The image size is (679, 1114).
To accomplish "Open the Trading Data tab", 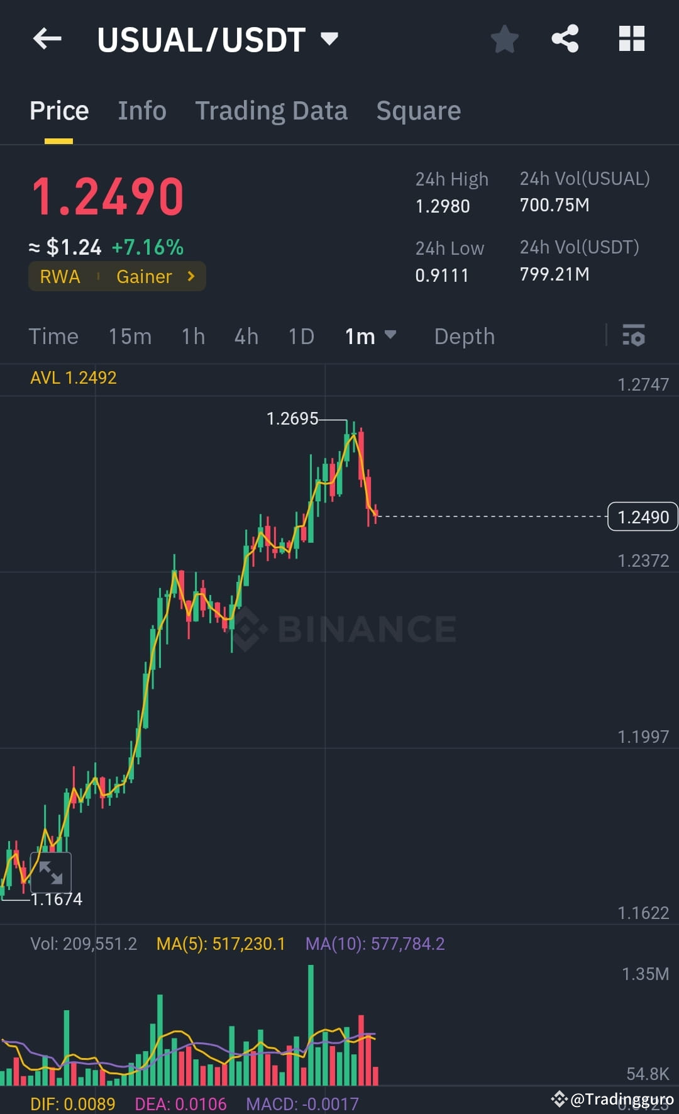I will (272, 111).
